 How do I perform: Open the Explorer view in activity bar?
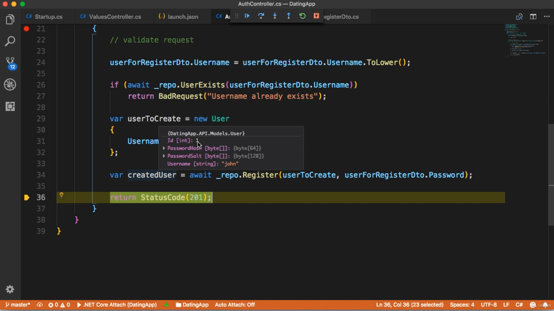pyautogui.click(x=10, y=20)
